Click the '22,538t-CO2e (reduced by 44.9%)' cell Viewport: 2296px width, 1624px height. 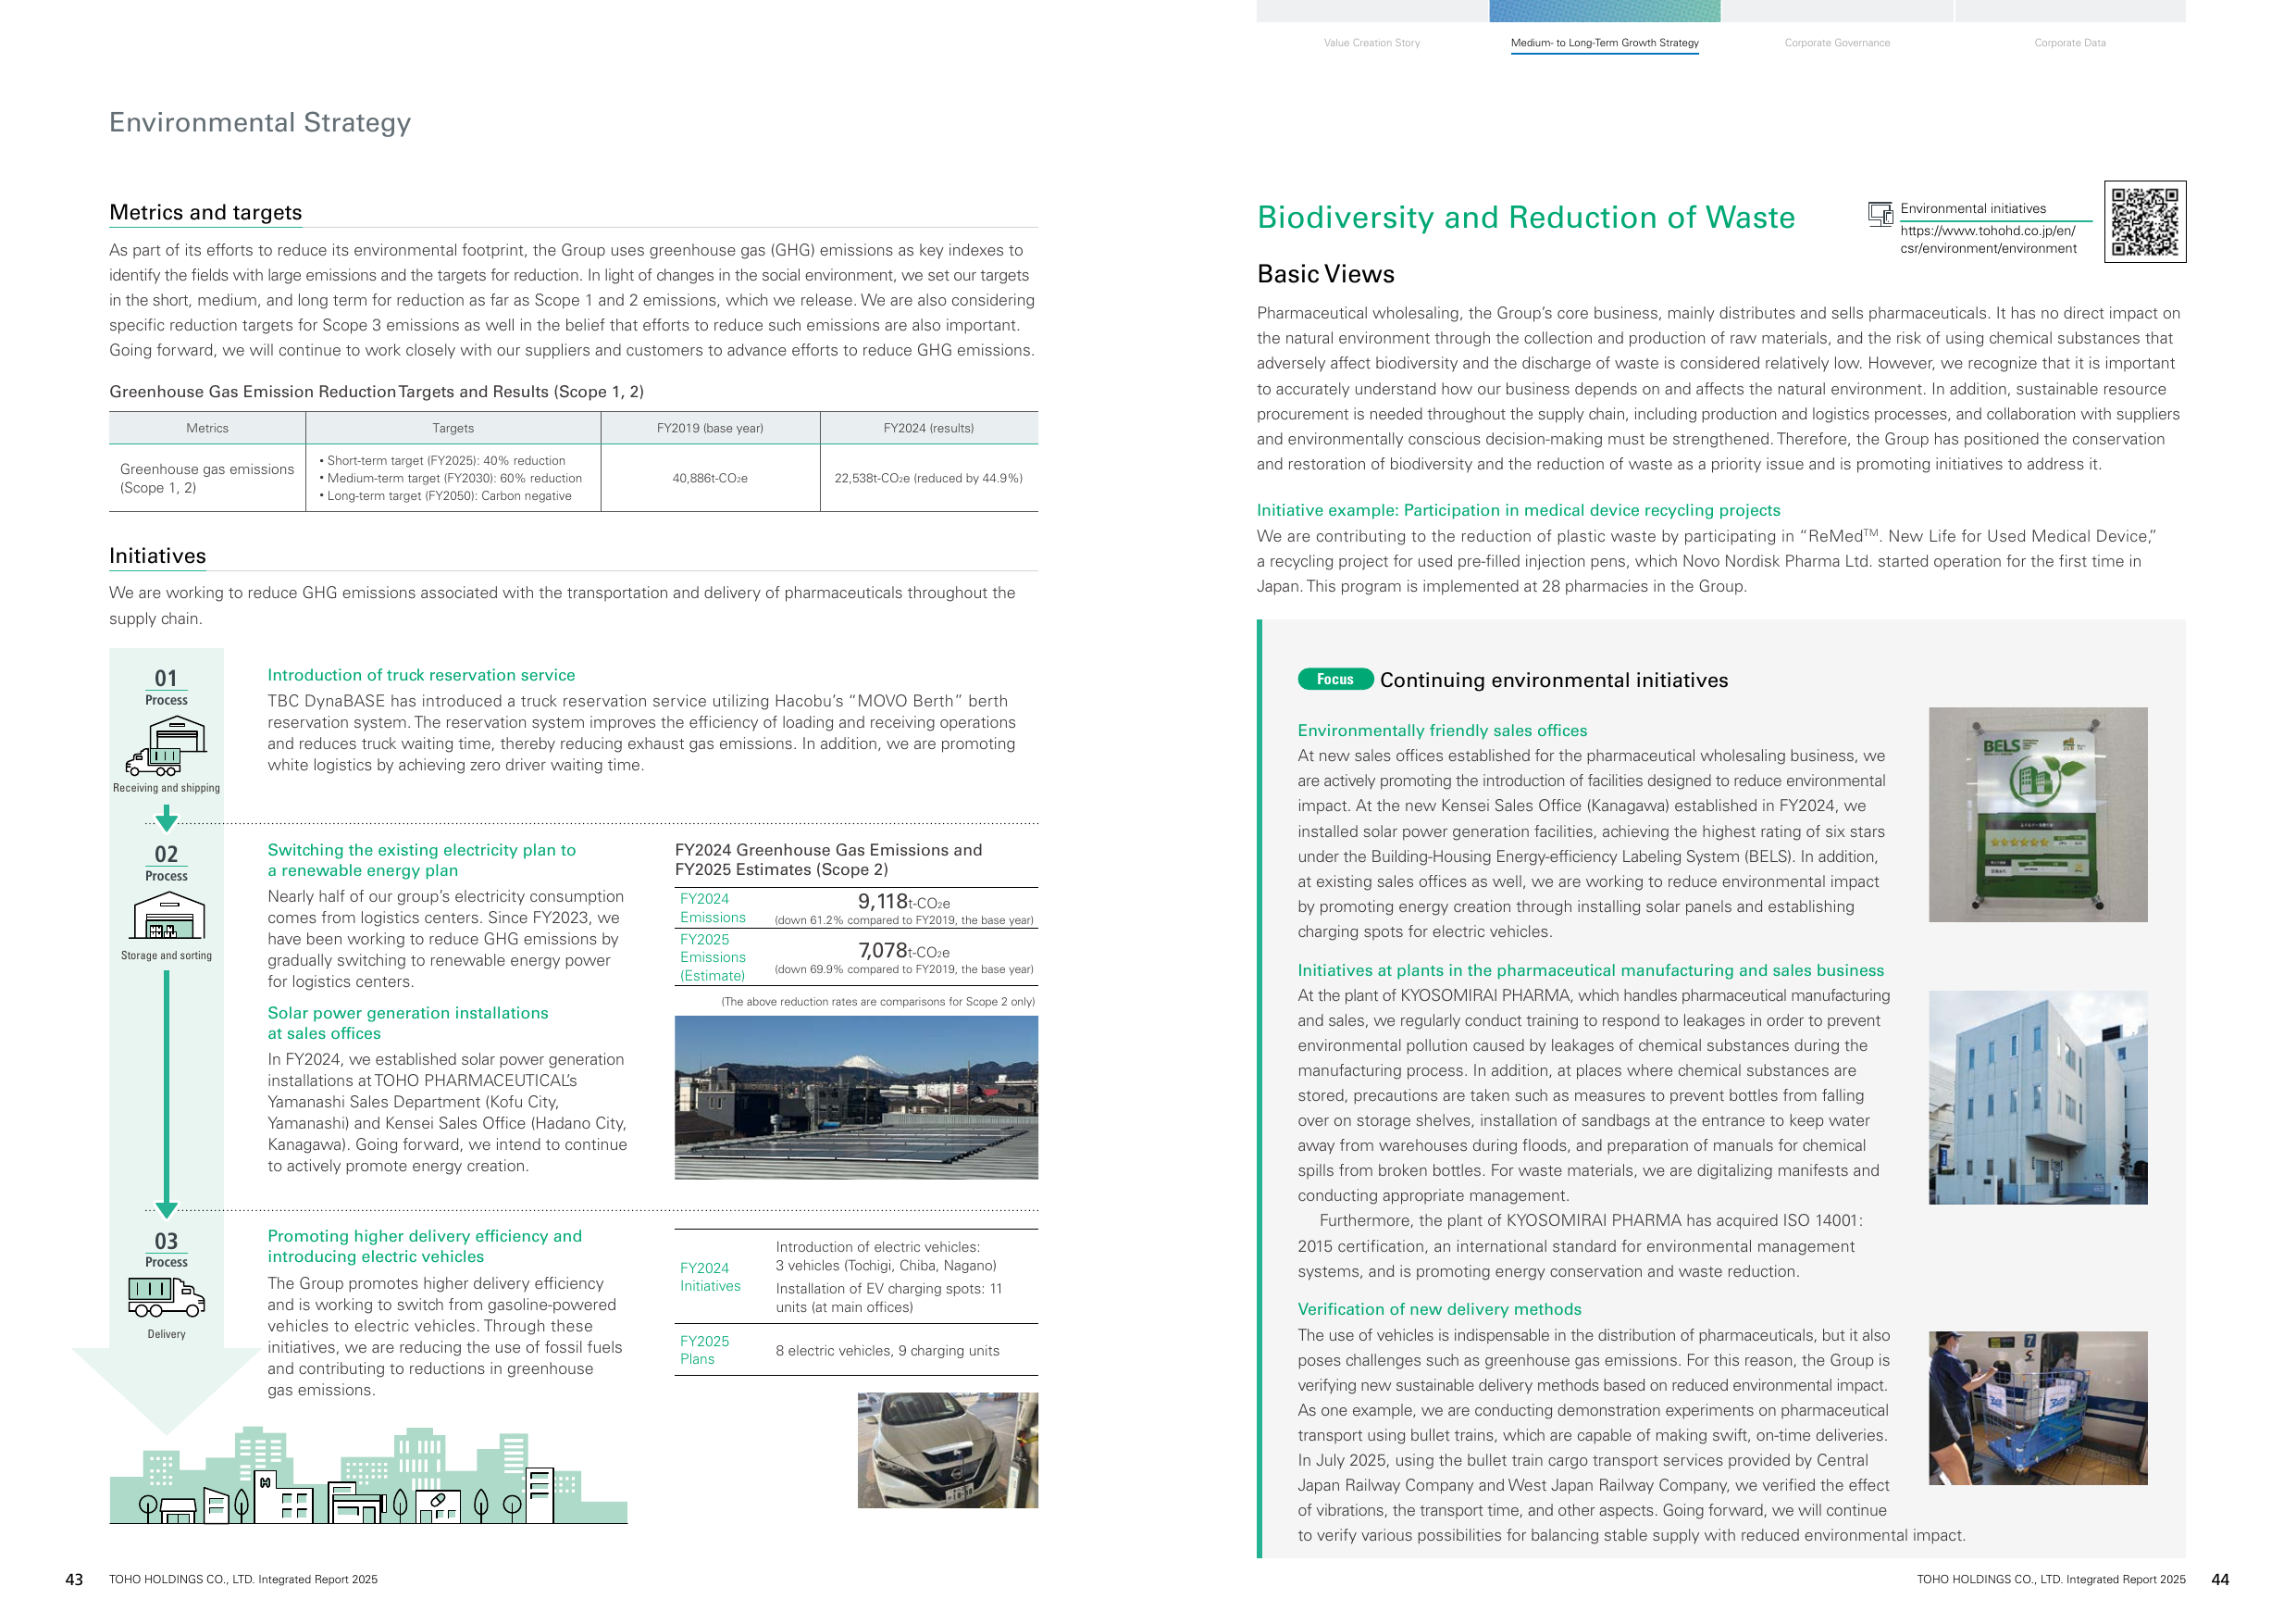click(x=928, y=479)
